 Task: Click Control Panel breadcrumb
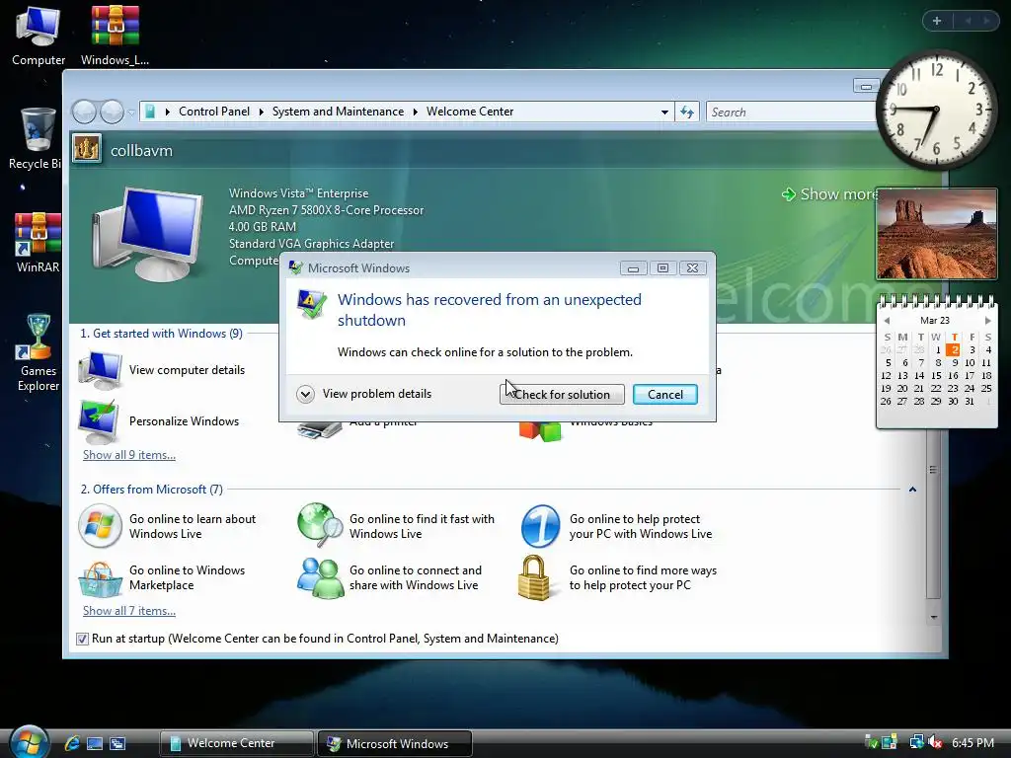pos(213,112)
